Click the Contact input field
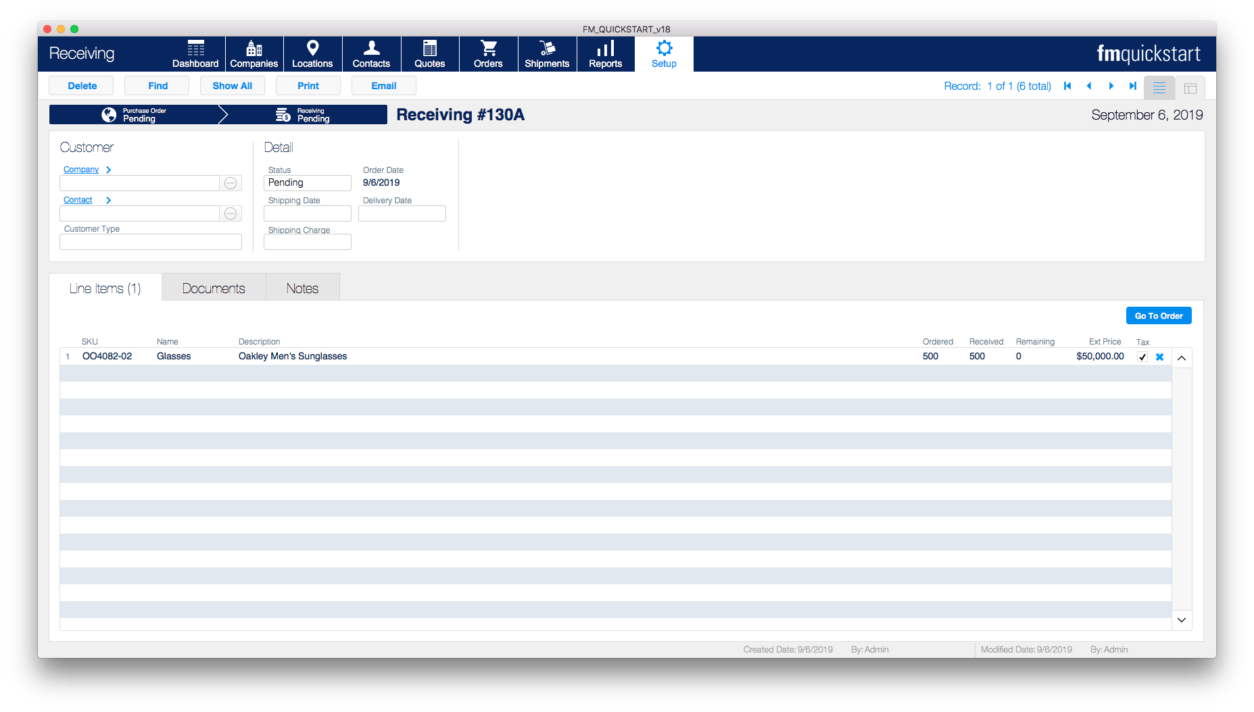The image size is (1254, 712). point(140,213)
